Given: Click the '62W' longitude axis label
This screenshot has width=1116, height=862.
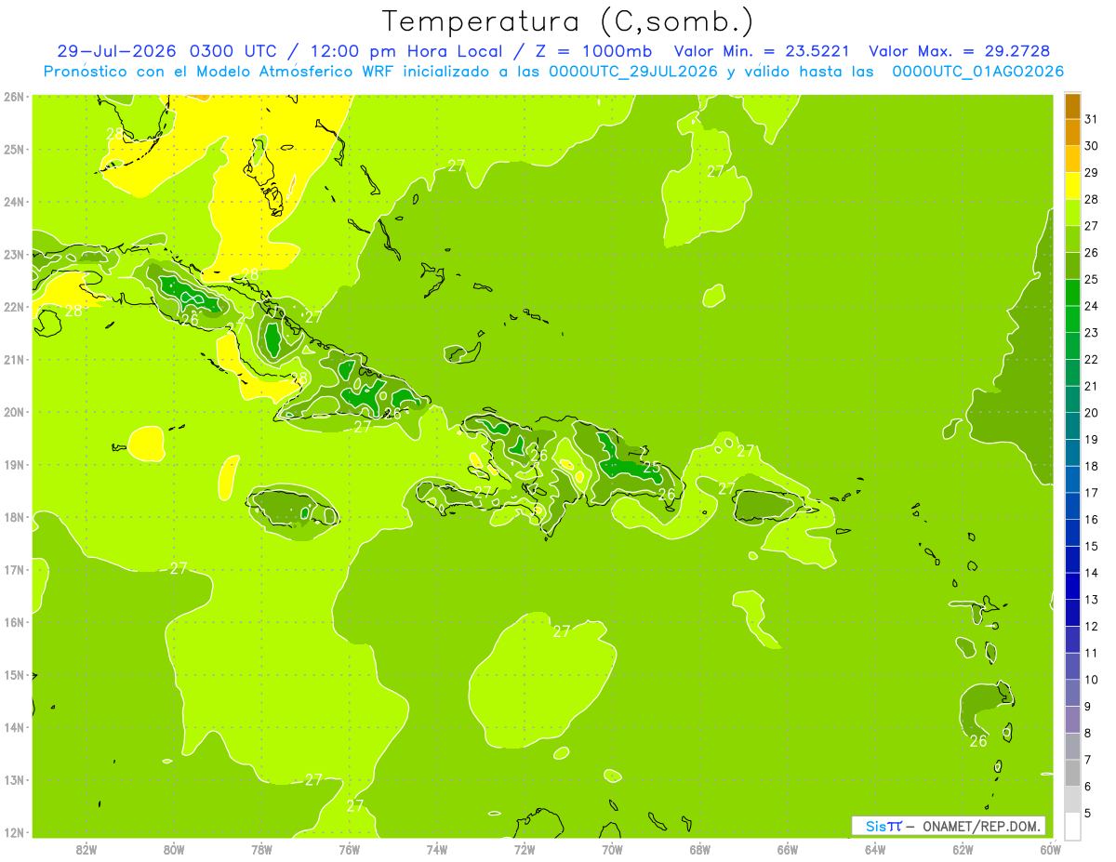Looking at the screenshot, I should 963,849.
